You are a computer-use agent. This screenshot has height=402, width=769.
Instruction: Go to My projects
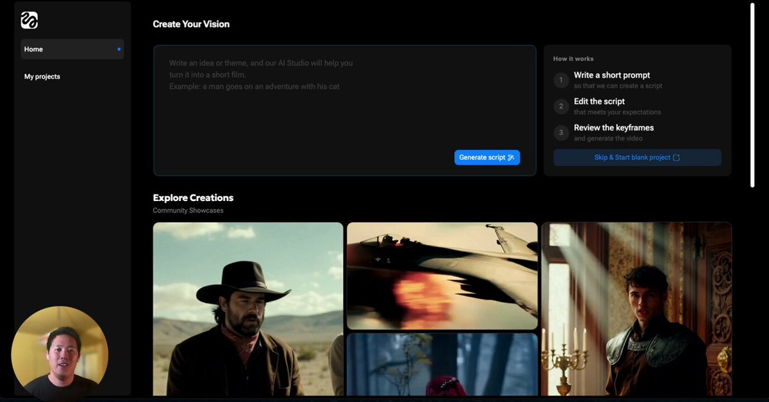(42, 77)
